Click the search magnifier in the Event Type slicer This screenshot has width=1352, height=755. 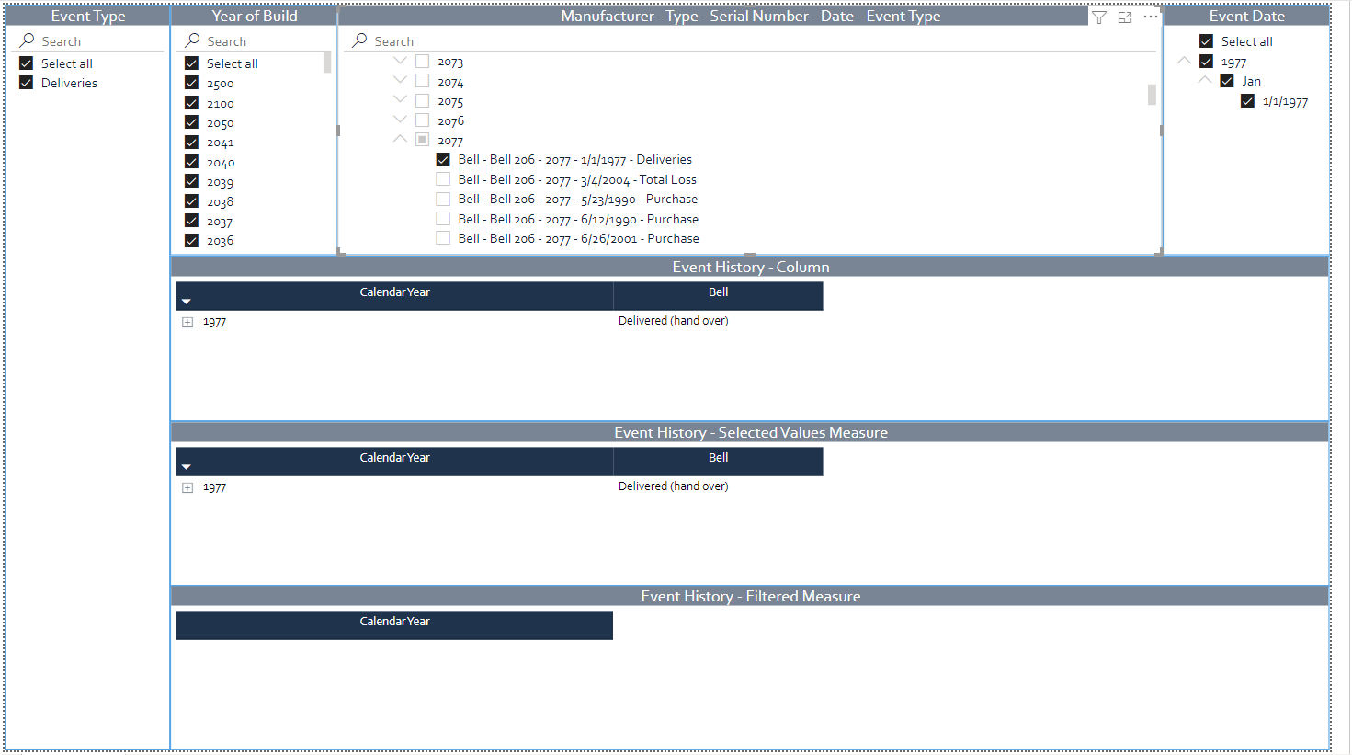pos(28,40)
